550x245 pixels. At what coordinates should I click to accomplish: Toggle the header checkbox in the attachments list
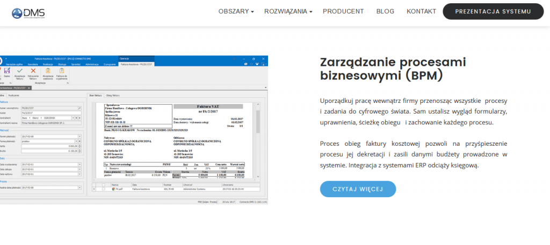[x=104, y=184]
